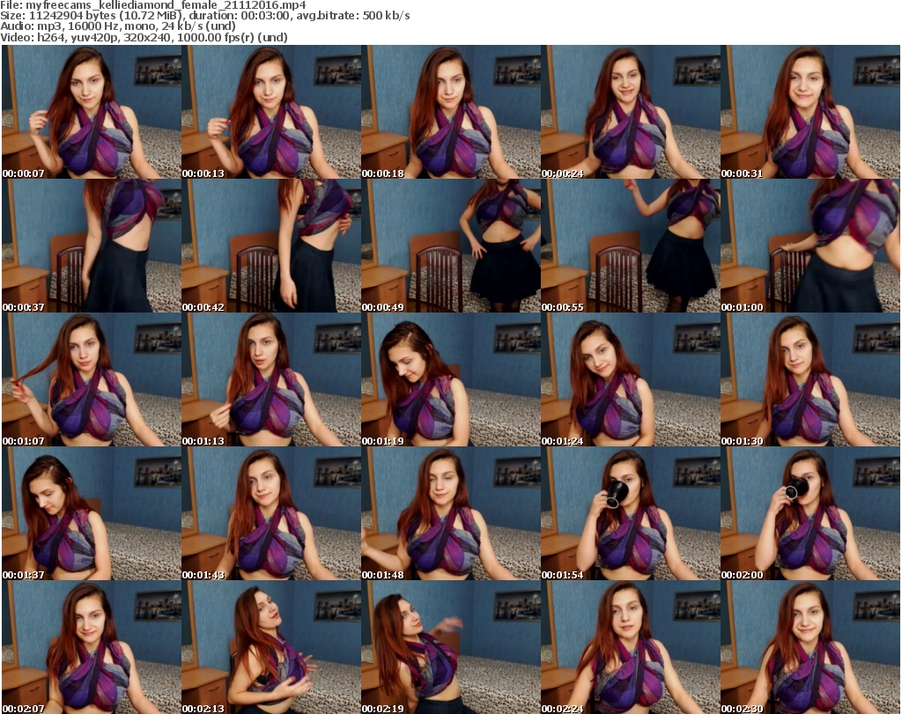This screenshot has width=902, height=714.
Task: Choose the frame stamped 00:02:00
Action: pyautogui.click(x=810, y=513)
